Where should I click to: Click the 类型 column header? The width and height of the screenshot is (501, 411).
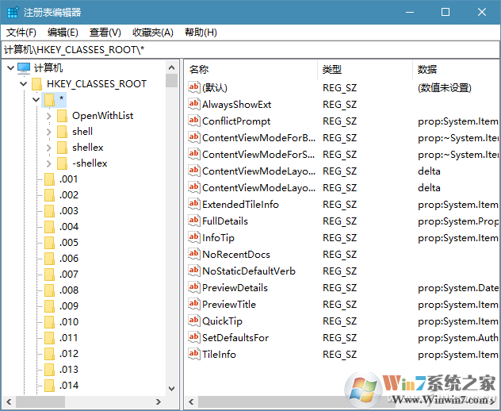365,69
